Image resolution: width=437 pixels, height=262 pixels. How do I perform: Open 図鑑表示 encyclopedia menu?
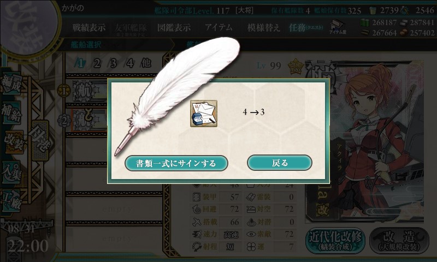point(174,27)
